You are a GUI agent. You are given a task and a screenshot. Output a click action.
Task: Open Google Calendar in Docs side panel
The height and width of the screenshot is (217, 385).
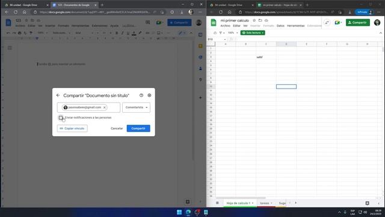[x=200, y=35]
